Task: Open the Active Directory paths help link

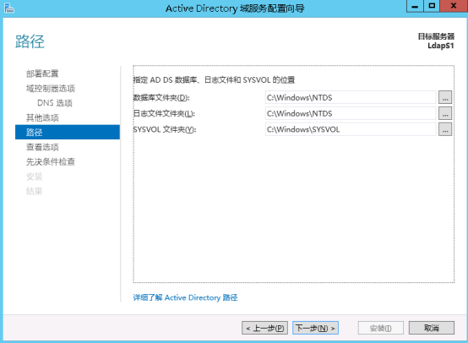Action: 185,297
